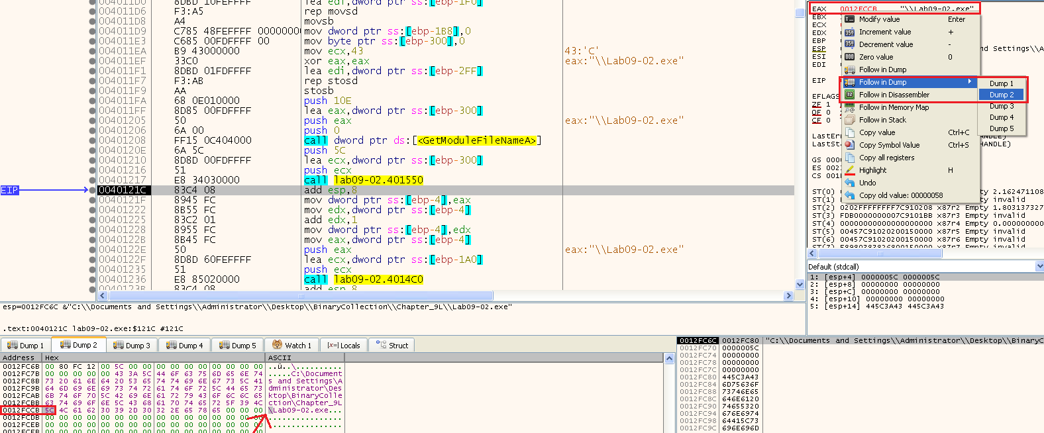This screenshot has height=433, width=1044.
Task: Click the Highlight marker icon
Action: (849, 170)
